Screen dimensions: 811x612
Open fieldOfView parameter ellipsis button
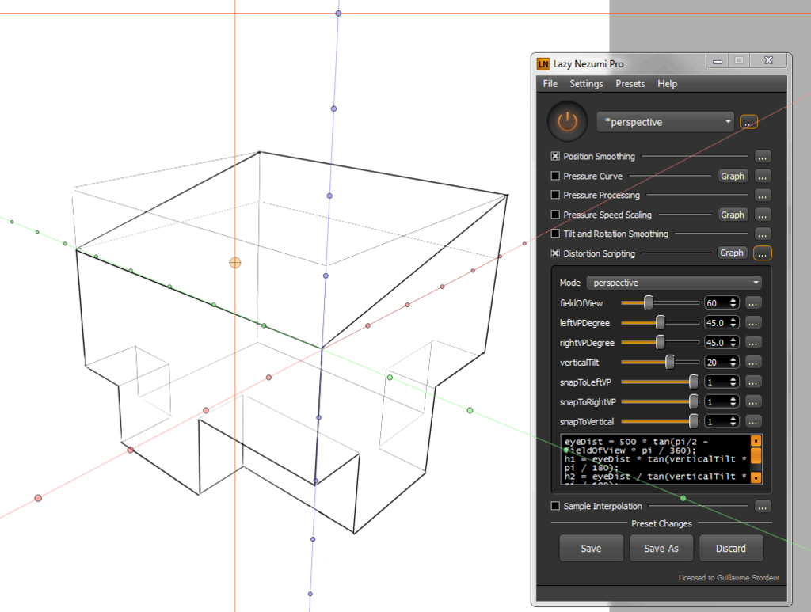[x=753, y=303]
